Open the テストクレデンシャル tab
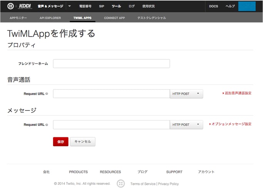 pos(152,18)
